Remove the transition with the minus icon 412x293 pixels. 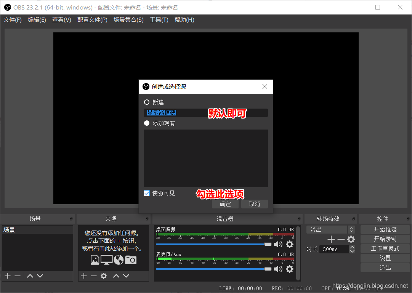coord(341,239)
